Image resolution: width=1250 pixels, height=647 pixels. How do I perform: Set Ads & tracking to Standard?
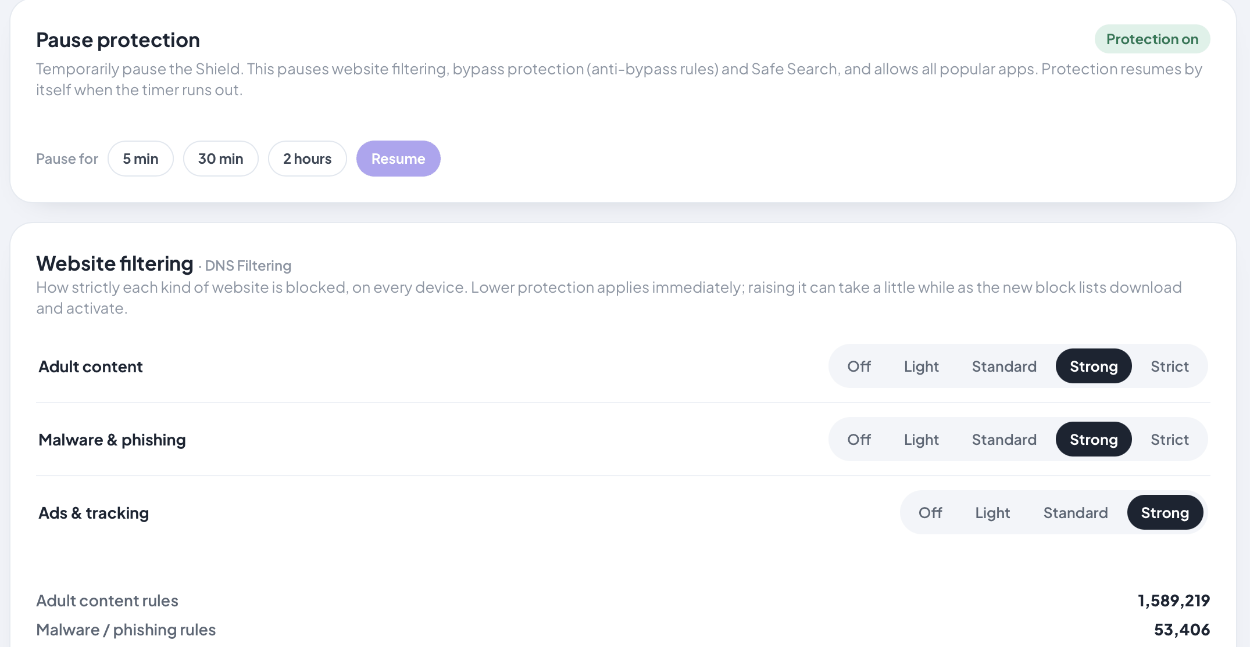(1076, 512)
